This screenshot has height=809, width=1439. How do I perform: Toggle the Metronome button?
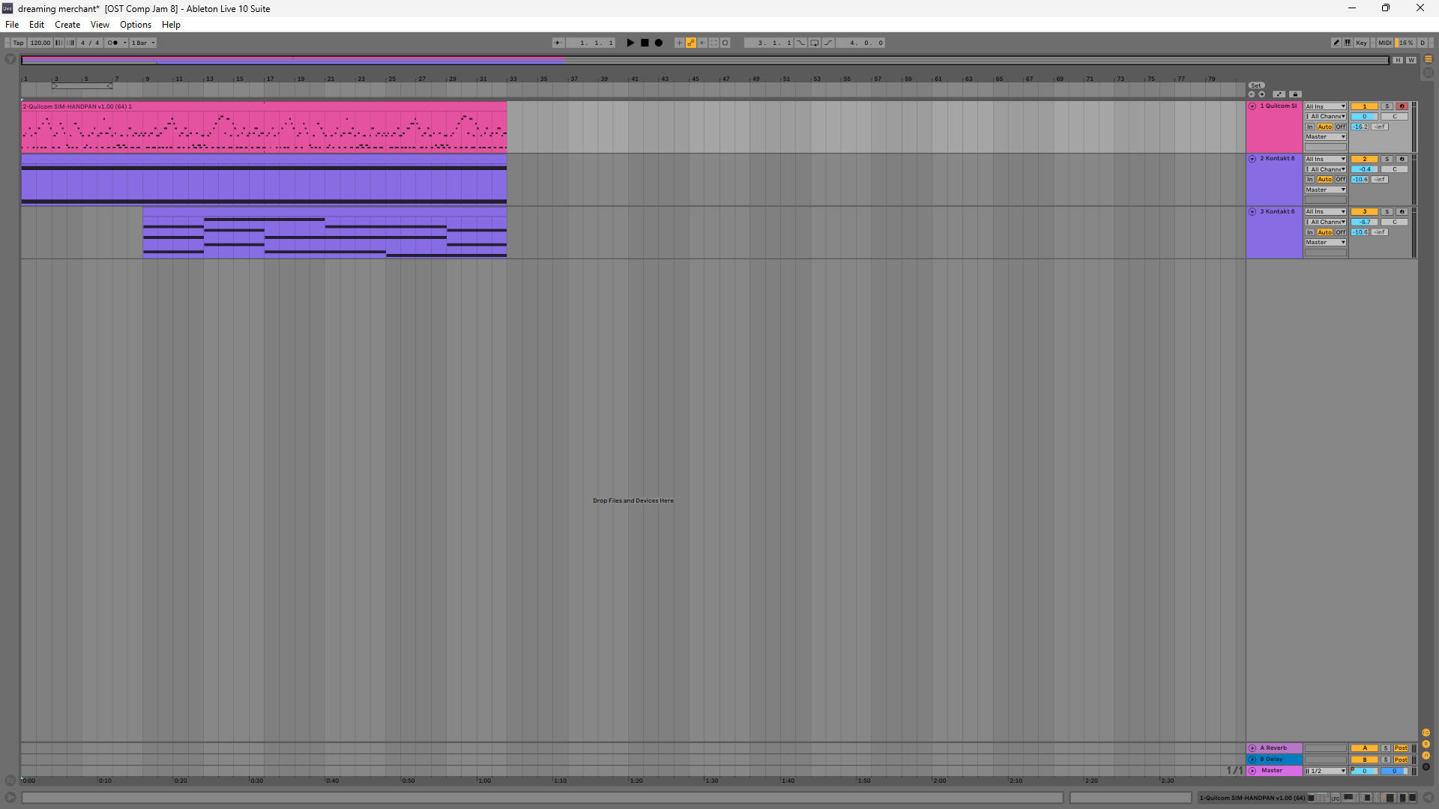pos(112,43)
